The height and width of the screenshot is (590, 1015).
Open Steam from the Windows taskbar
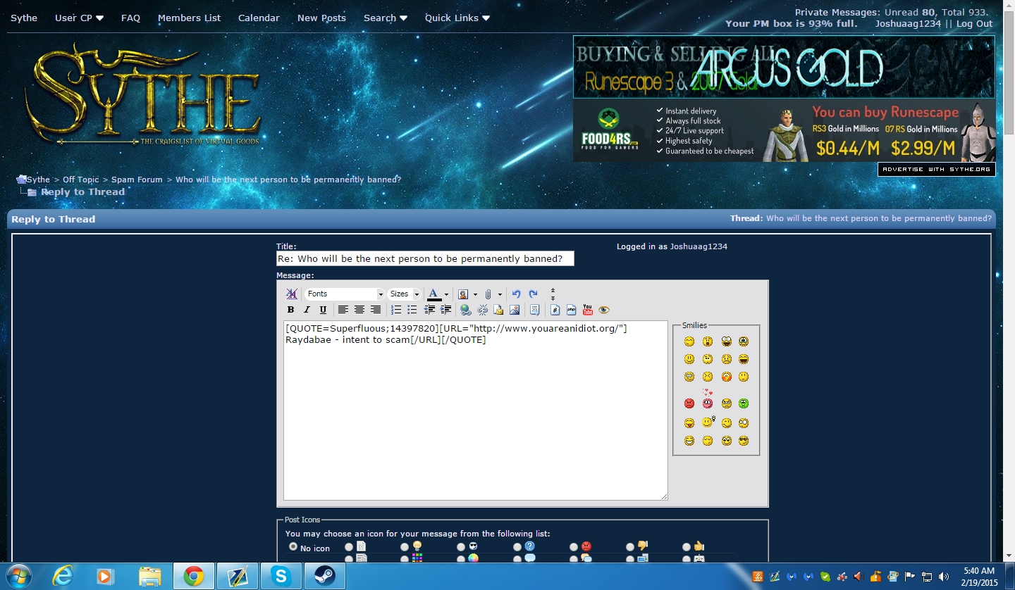point(325,576)
